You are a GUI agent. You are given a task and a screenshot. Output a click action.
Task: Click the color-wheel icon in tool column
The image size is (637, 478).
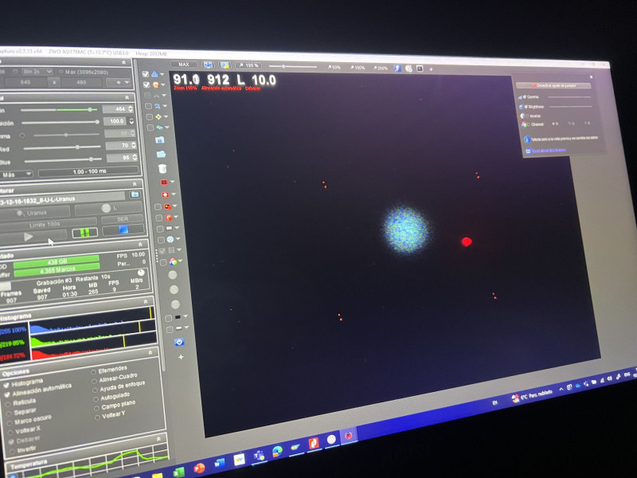point(173,261)
